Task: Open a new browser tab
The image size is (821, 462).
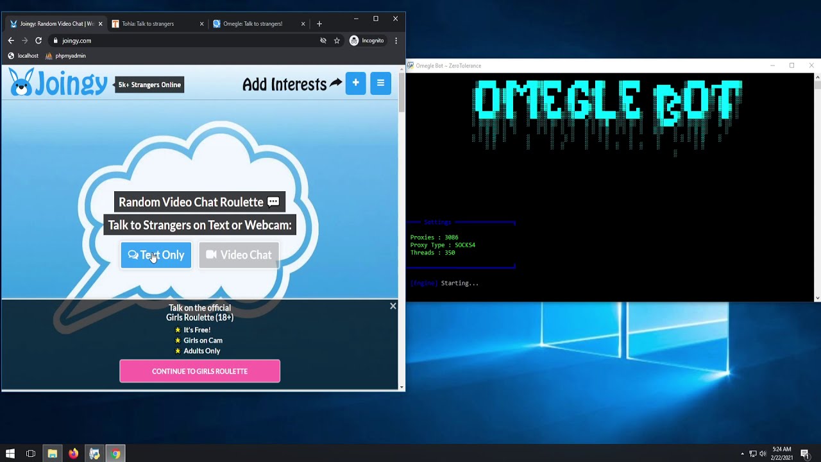Action: click(319, 24)
